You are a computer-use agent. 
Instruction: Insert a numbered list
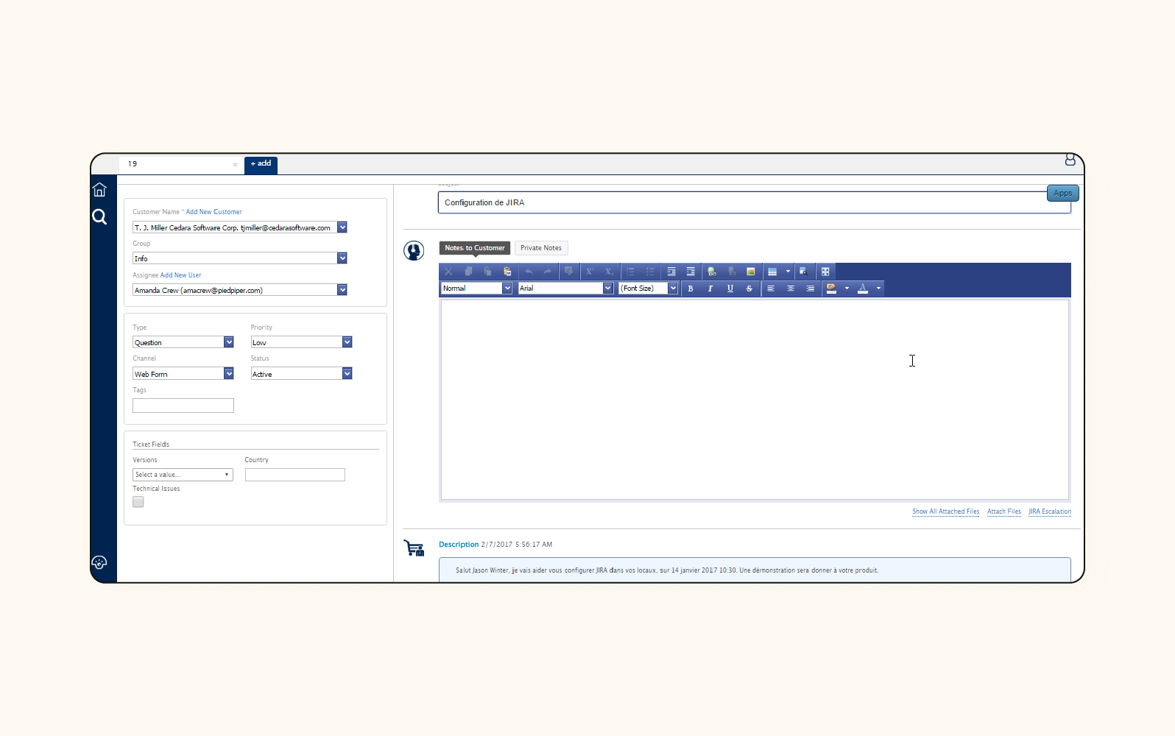pos(630,272)
